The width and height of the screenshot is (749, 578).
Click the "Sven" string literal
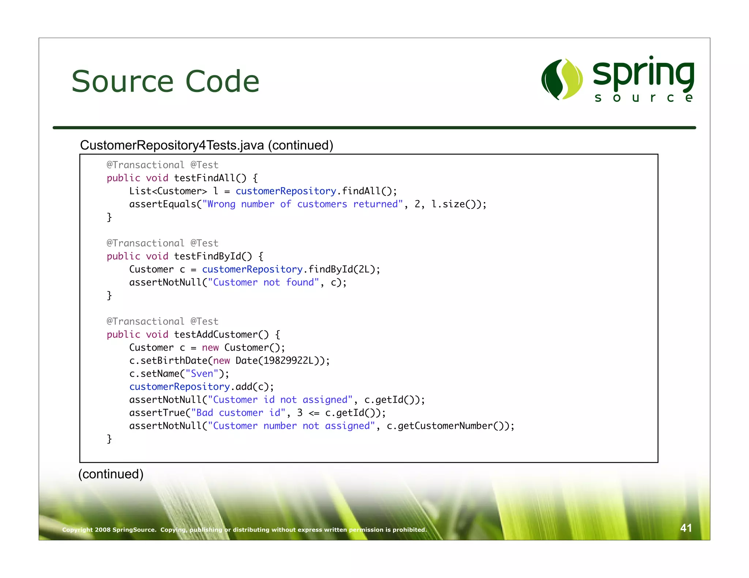click(x=202, y=374)
